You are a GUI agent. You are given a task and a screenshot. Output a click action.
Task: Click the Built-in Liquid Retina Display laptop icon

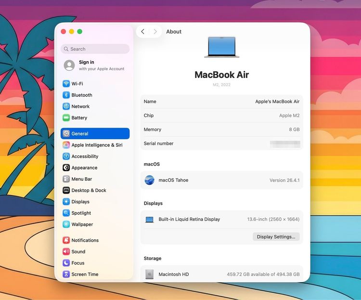[x=149, y=220]
